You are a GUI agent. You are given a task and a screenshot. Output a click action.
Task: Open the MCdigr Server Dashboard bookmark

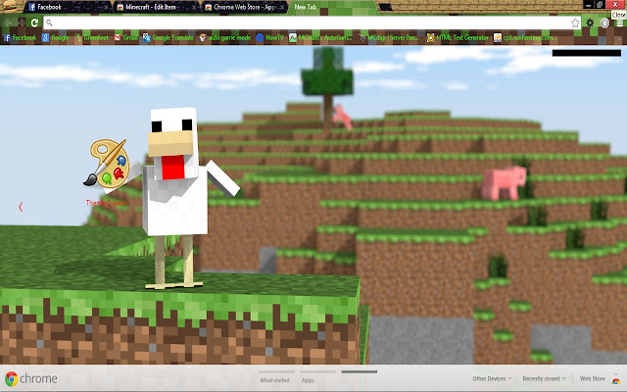point(389,38)
